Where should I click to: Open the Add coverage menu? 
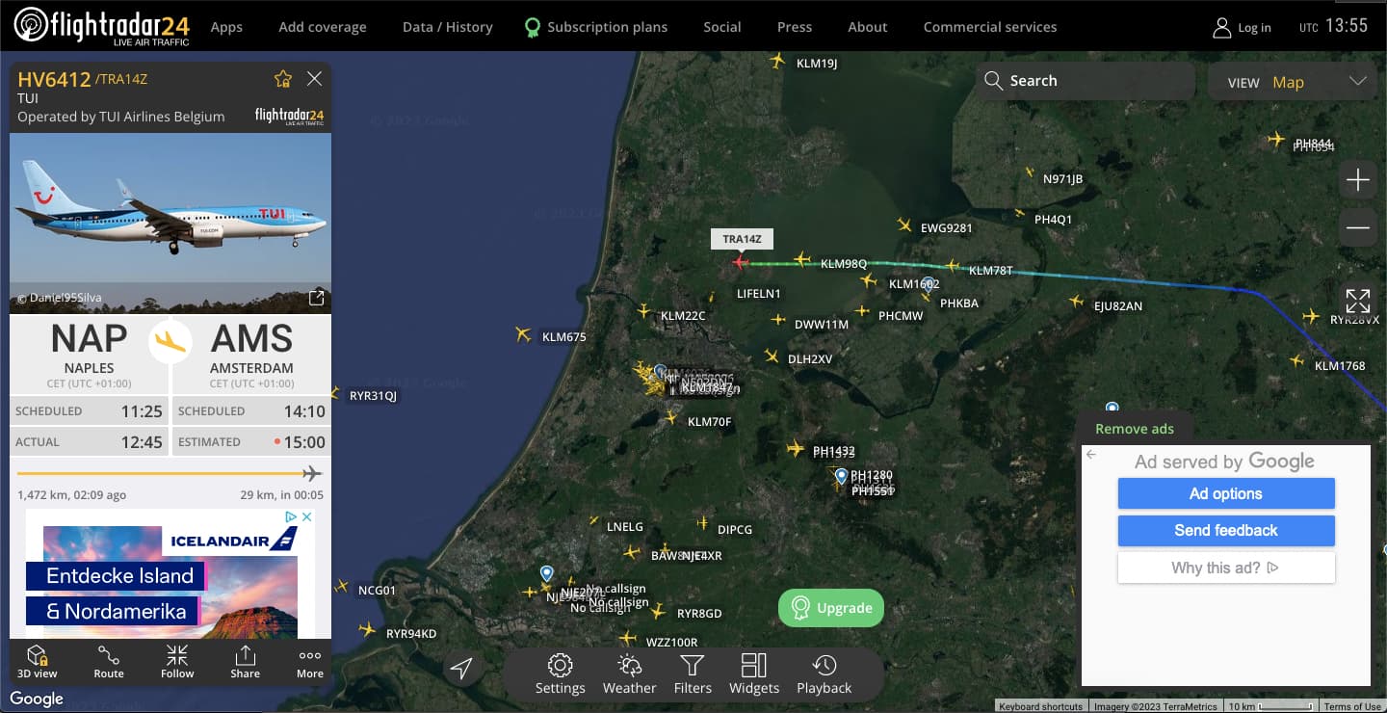(323, 27)
